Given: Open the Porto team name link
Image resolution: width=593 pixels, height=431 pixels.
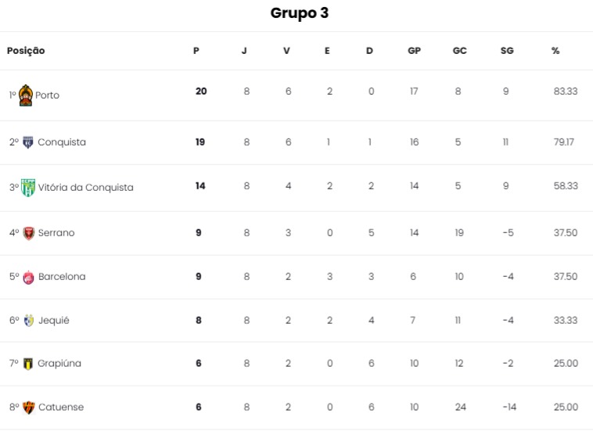Looking at the screenshot, I should (x=48, y=95).
